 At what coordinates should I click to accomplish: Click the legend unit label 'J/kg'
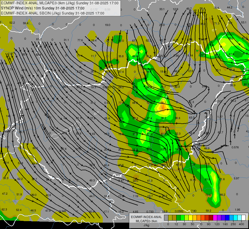(x=147, y=225)
